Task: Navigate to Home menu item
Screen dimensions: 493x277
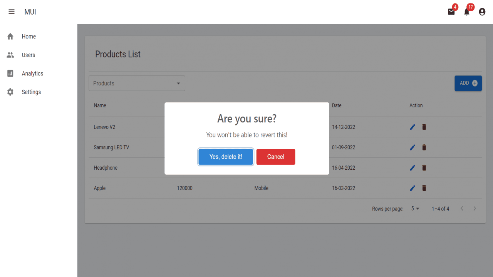Action: point(39,37)
